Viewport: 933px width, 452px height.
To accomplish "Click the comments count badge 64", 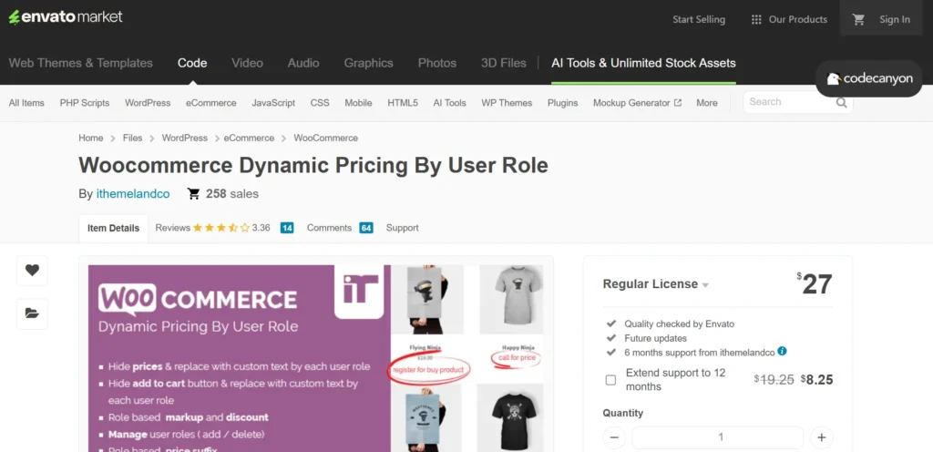I will [x=366, y=228].
